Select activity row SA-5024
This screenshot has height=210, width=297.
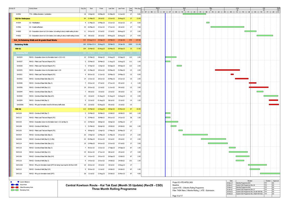19,57
